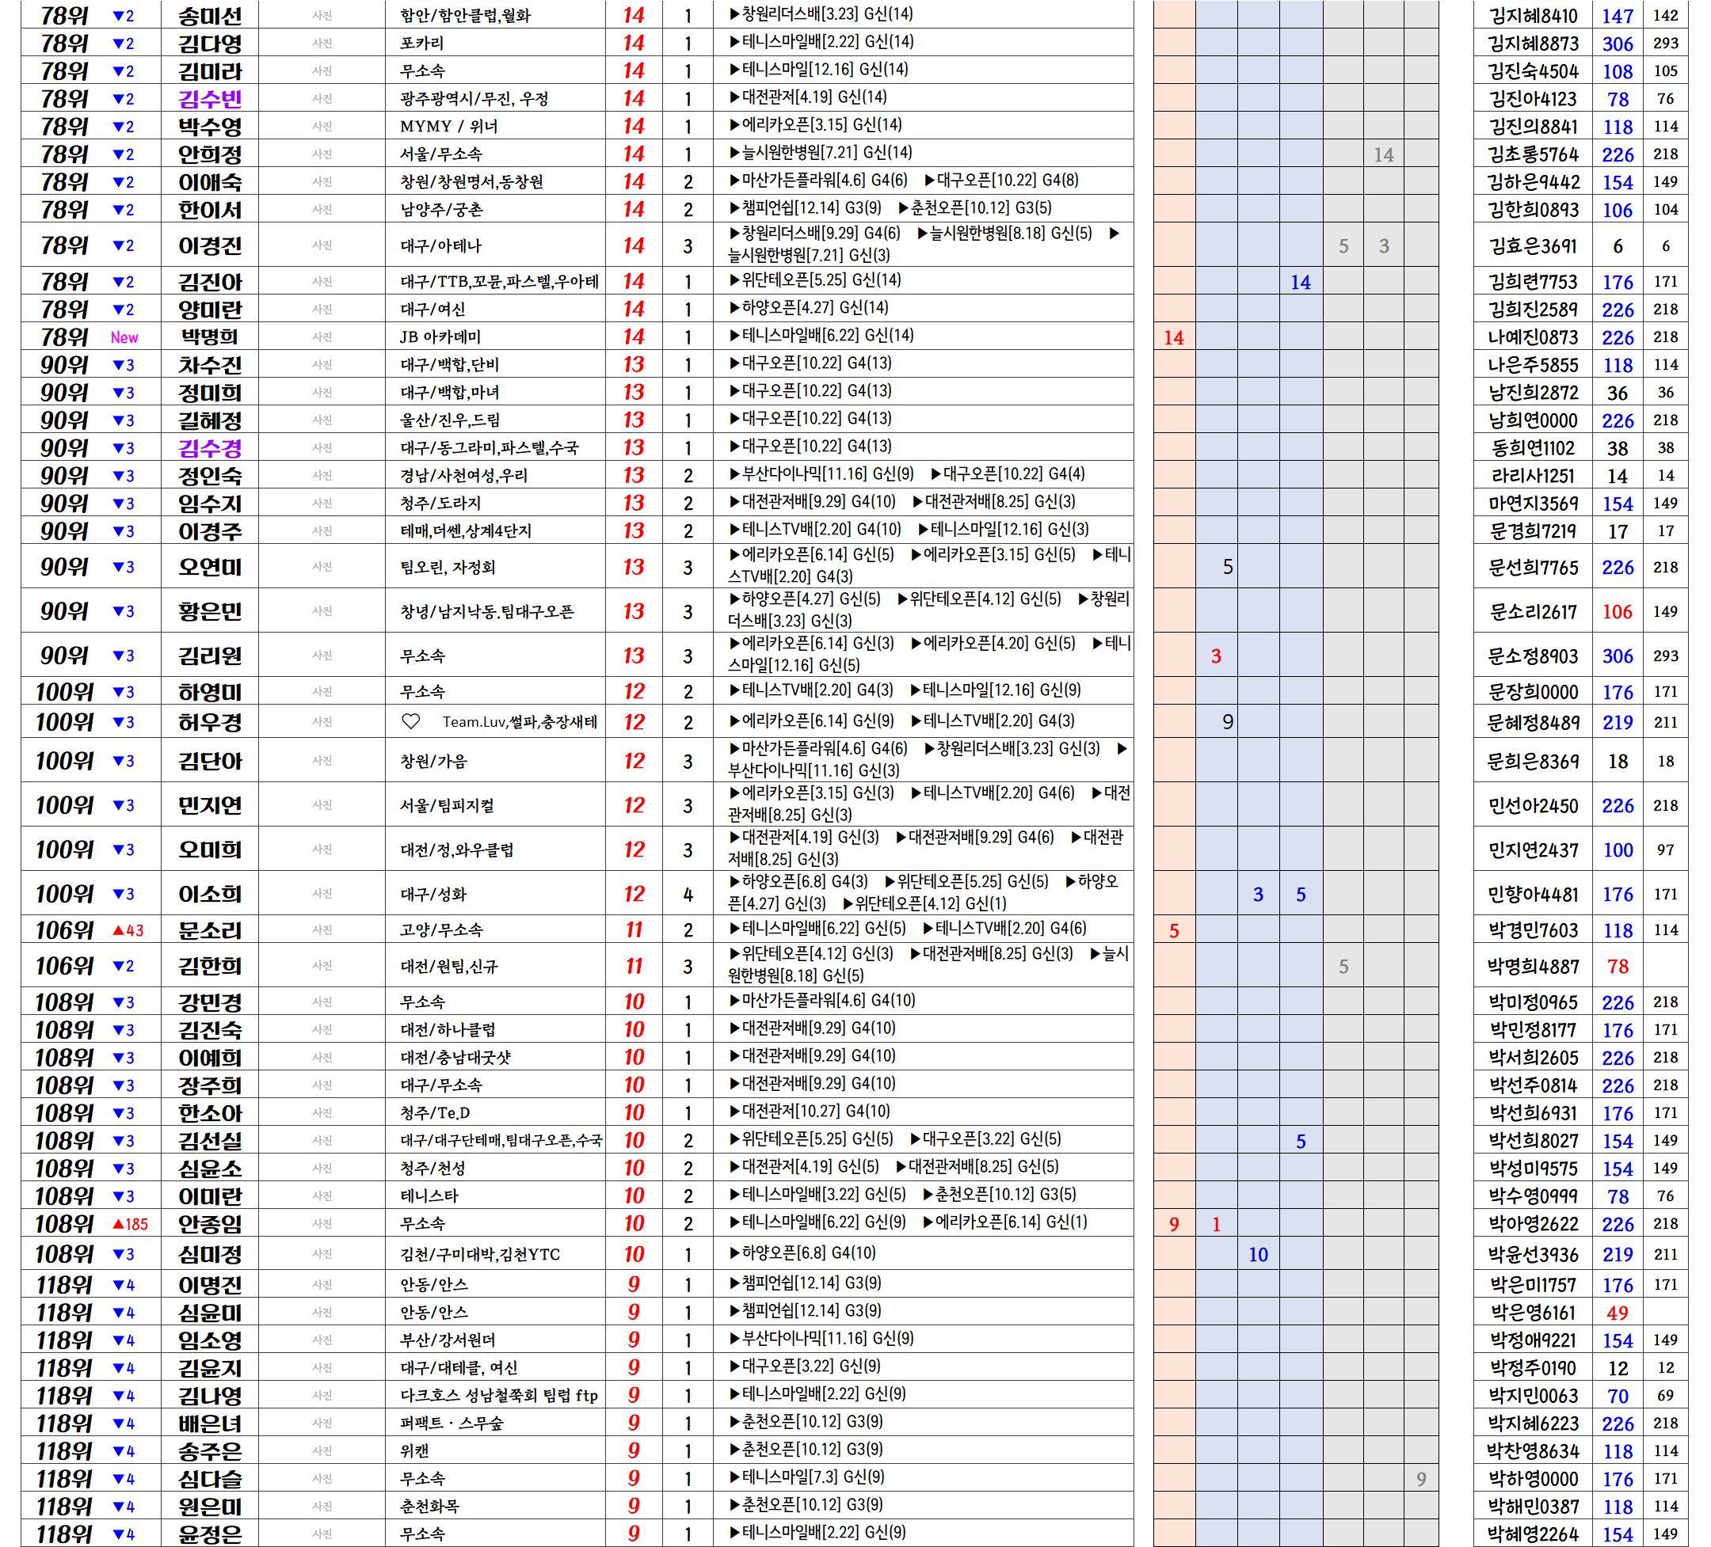The image size is (1711, 1547).
Task: Click arrow before 테니스마일배[6.22] in 박명희 row
Action: (734, 336)
